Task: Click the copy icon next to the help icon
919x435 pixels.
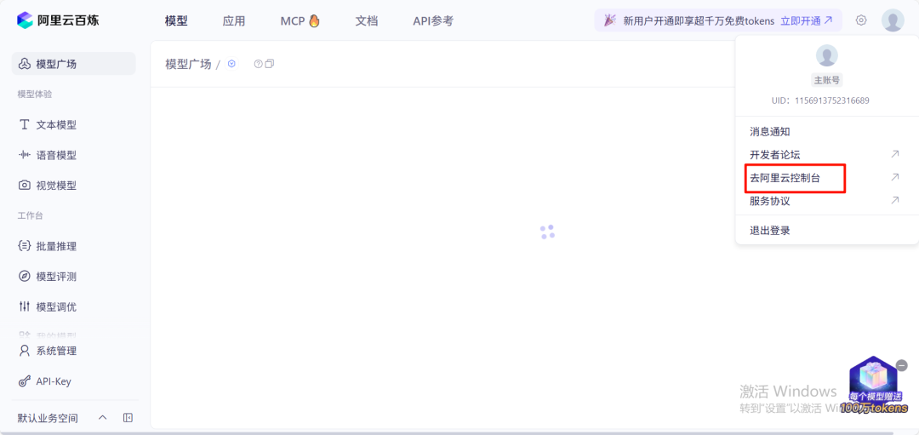Action: pyautogui.click(x=270, y=64)
